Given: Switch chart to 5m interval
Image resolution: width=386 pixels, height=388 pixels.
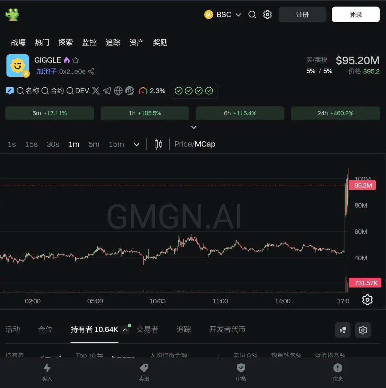Looking at the screenshot, I should click(94, 144).
